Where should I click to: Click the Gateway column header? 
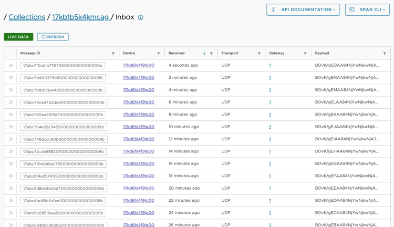tap(277, 53)
